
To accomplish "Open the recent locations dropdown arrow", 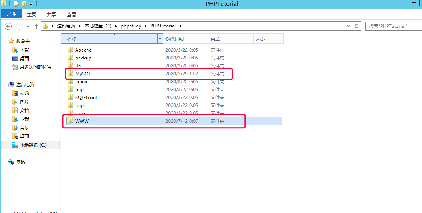I will (x=28, y=26).
